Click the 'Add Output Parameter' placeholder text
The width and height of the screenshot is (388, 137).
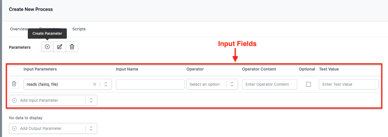click(x=41, y=128)
